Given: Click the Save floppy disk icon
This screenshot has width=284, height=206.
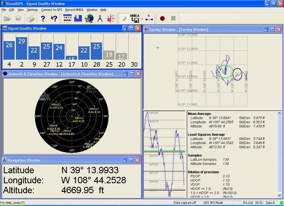Looking at the screenshot, I should [x=18, y=18].
